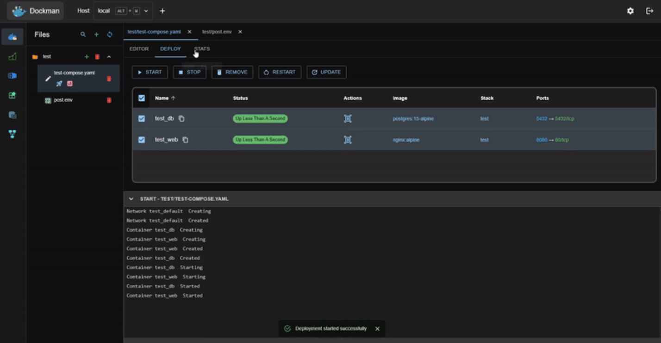The image size is (661, 343).
Task: Open the cyan network tree sidebar icon
Action: [12, 134]
